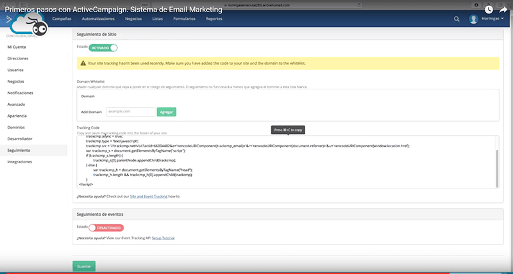
Task: Toggle the Seguimiento de eventos DESACTIVADO switch
Action: click(106, 228)
